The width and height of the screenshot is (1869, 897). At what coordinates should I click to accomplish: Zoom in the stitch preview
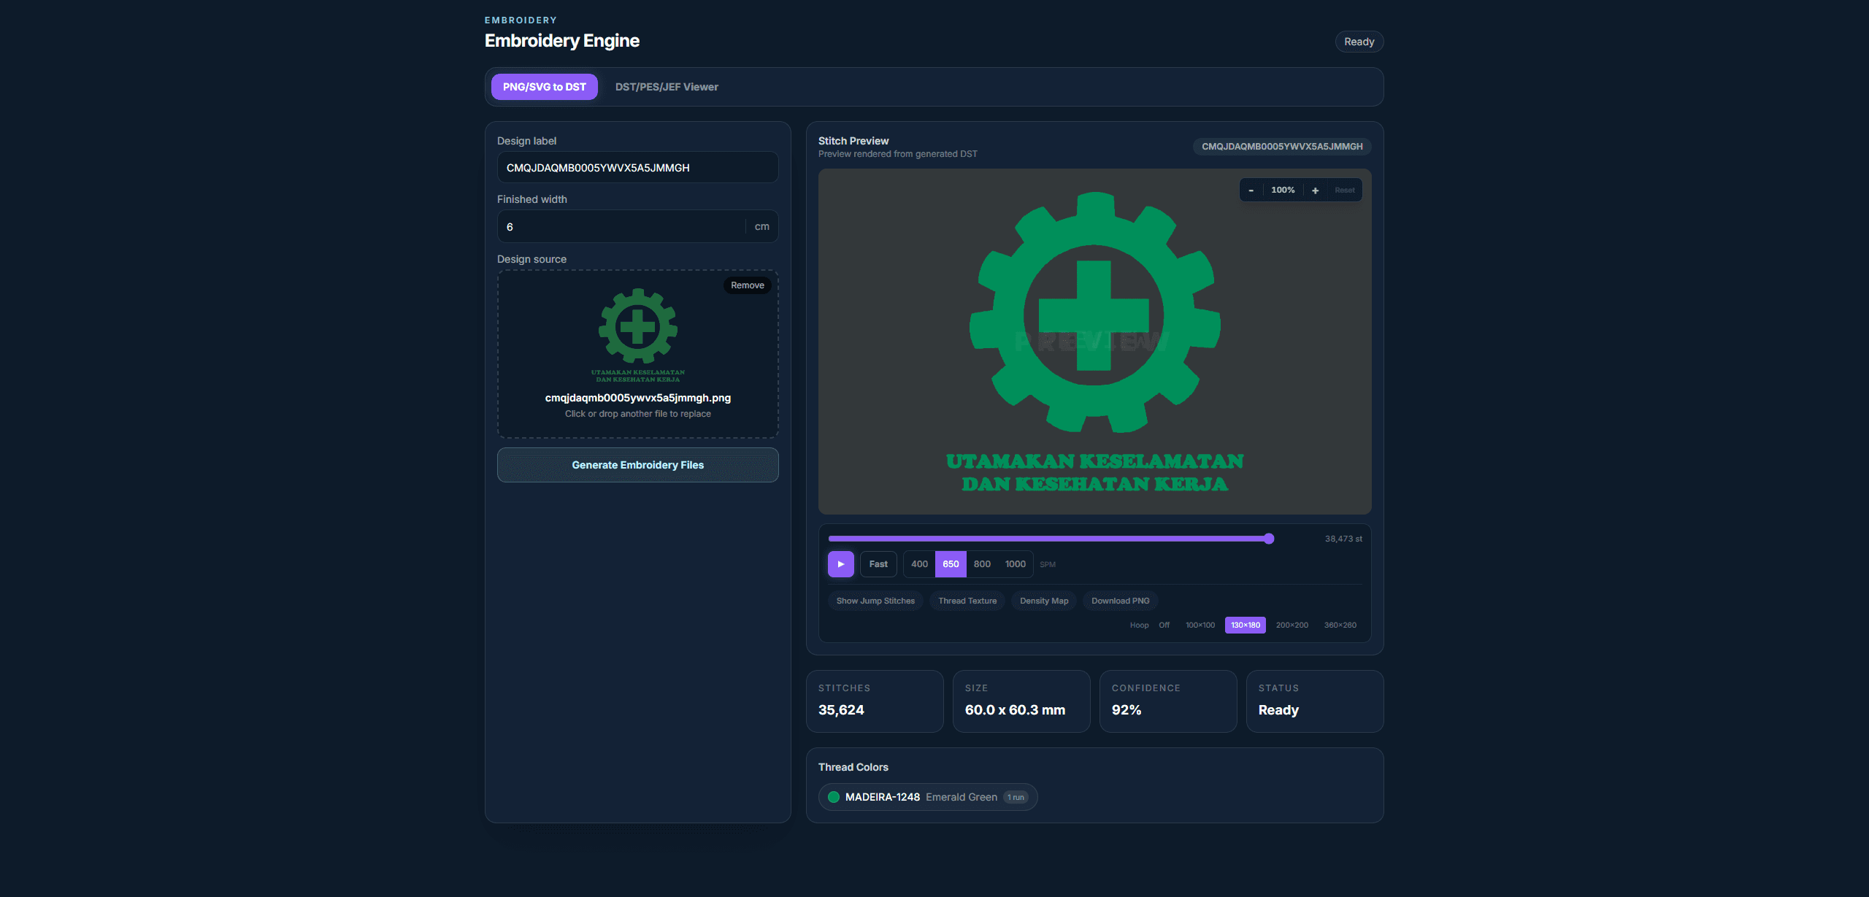click(1315, 190)
